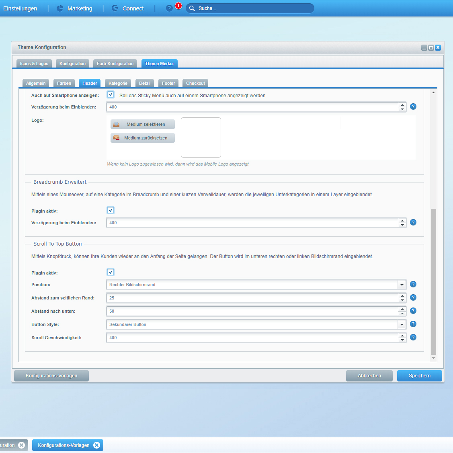Click help icon beside Abstand nach unten

[x=413, y=311]
